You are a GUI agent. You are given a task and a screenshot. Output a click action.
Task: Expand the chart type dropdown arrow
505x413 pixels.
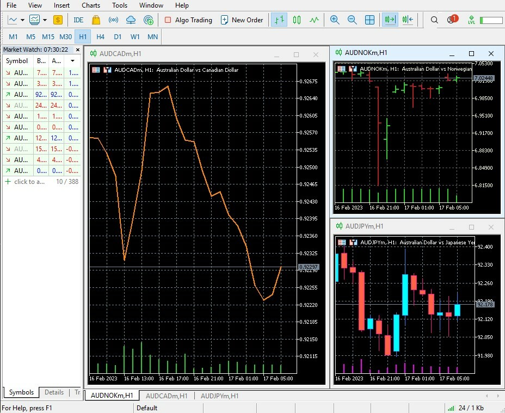[22, 20]
